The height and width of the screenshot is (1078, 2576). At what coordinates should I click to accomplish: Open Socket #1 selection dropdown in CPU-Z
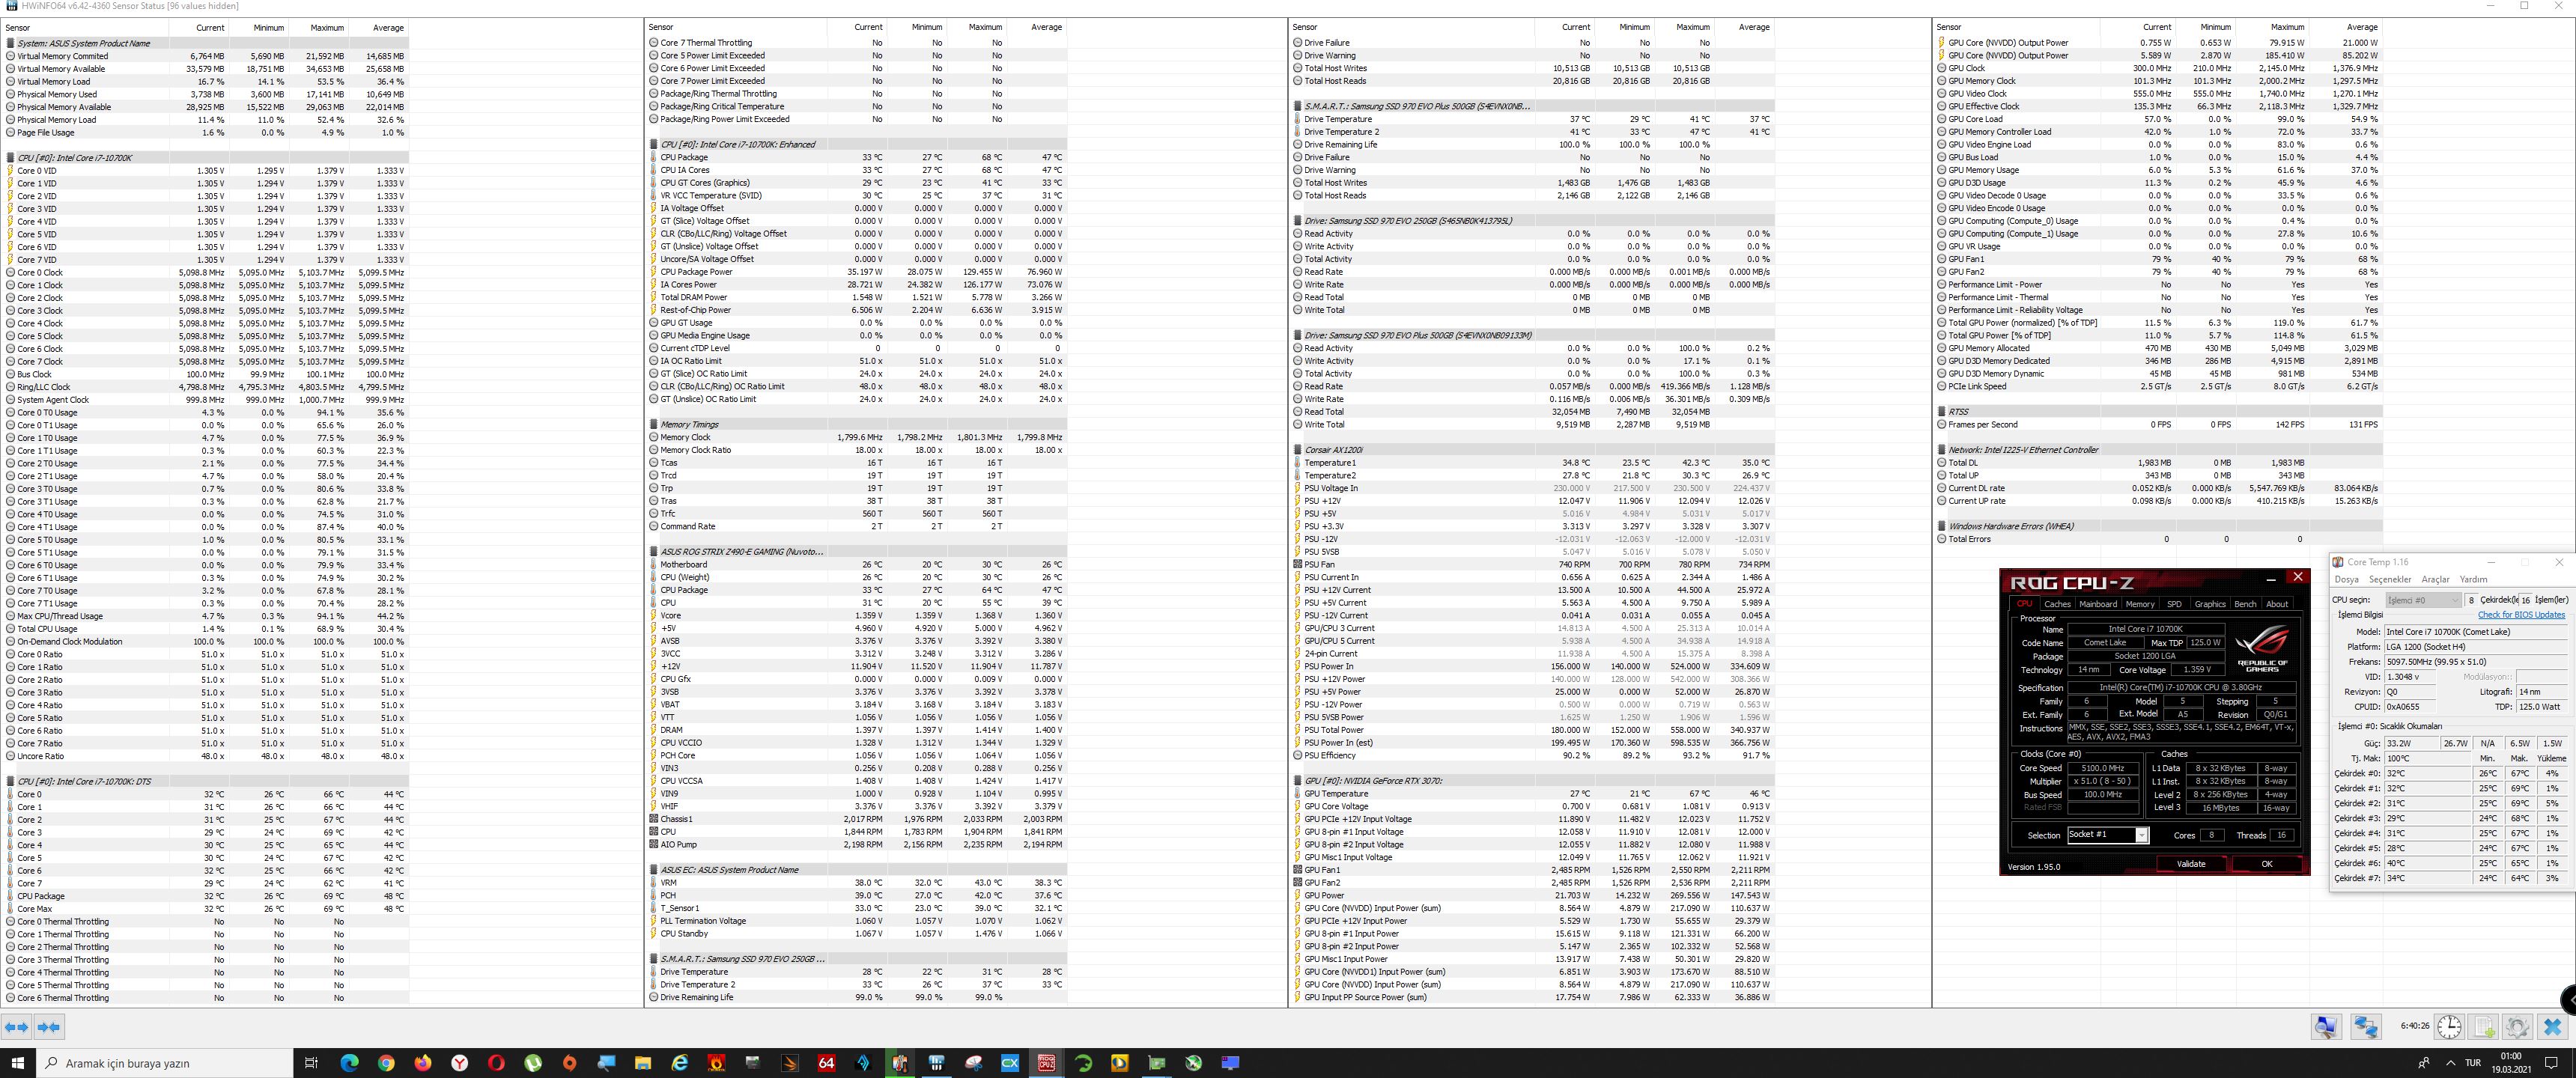[2107, 835]
